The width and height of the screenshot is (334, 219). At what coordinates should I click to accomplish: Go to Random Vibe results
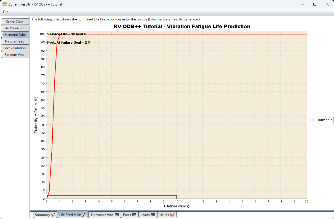click(15, 55)
